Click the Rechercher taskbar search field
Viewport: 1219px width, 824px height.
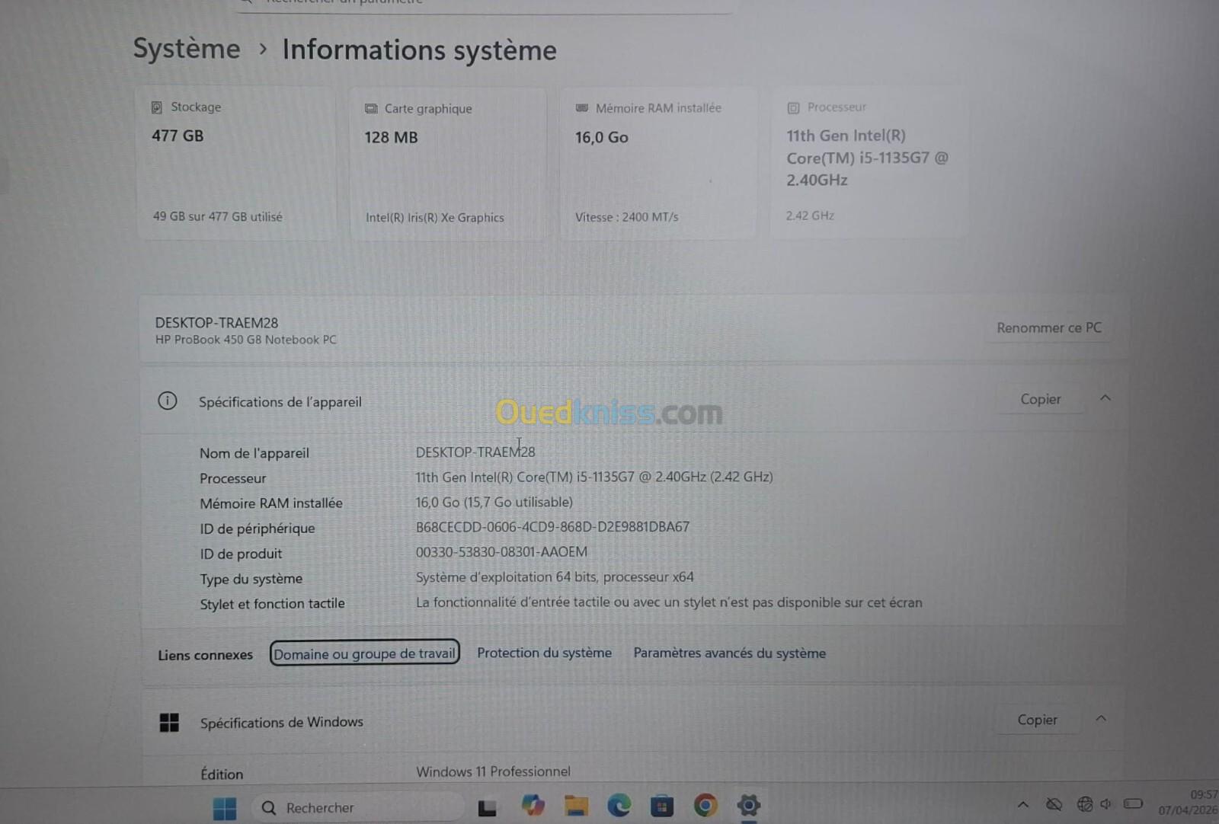(358, 808)
